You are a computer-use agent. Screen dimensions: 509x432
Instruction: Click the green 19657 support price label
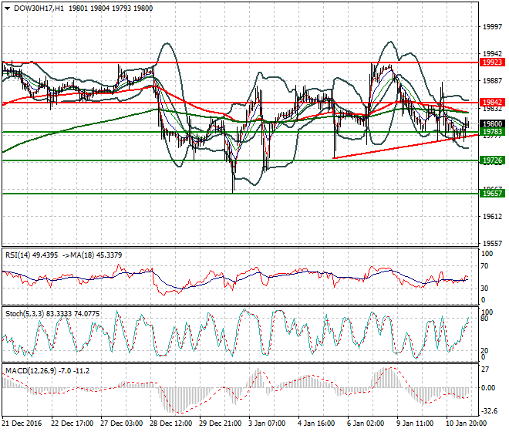coord(492,194)
